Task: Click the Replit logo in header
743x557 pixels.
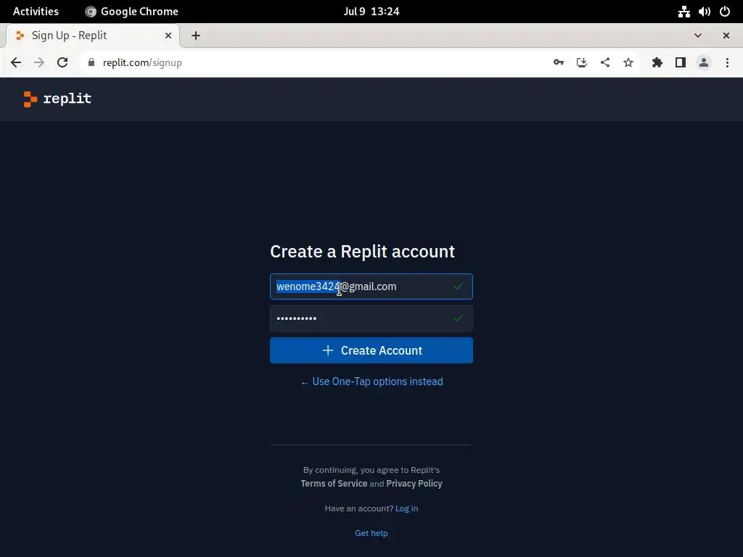Action: [57, 99]
